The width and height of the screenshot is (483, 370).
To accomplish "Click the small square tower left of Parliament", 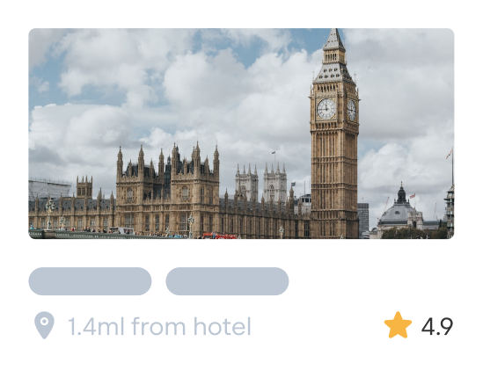I will coord(84,187).
